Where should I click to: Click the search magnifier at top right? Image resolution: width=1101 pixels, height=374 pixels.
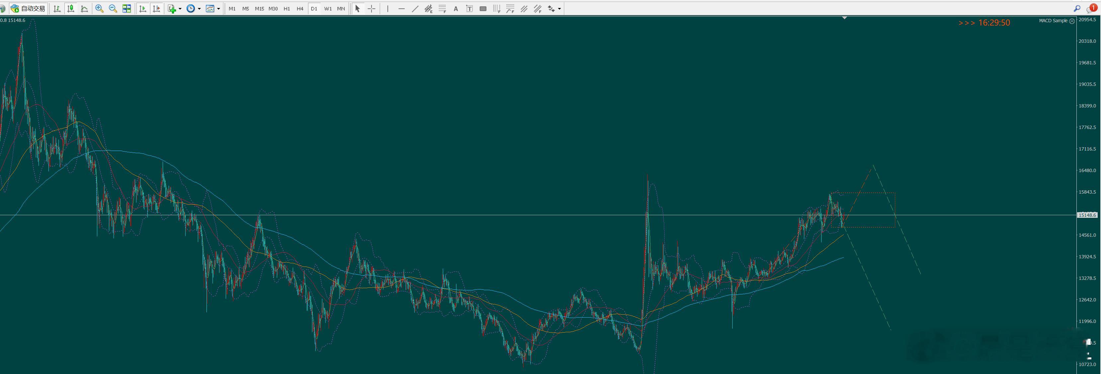(1077, 9)
